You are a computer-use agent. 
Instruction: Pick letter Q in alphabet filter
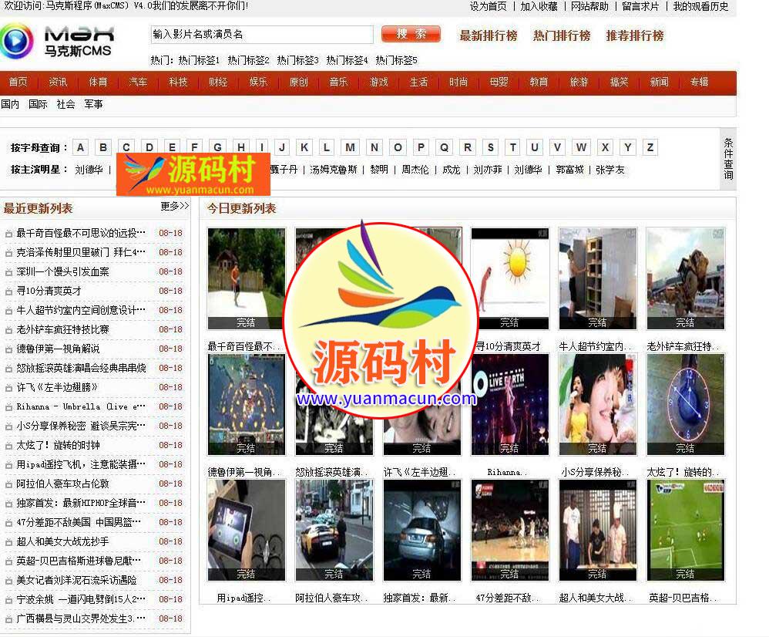tap(444, 147)
